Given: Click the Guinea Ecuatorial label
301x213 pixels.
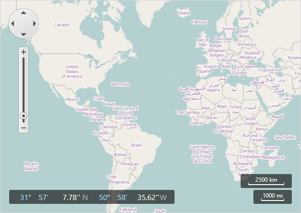Looking at the screenshot, I should coord(224,129).
